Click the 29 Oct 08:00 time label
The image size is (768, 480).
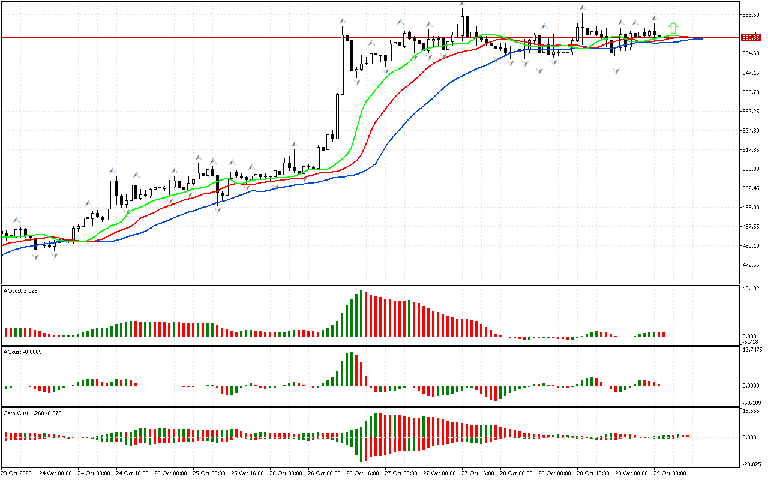[x=670, y=473]
